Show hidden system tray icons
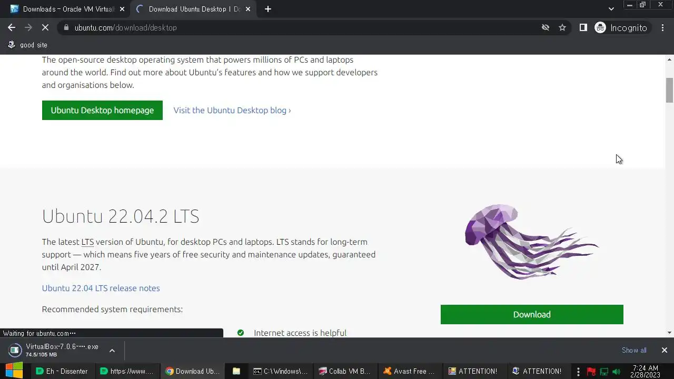 [578, 371]
